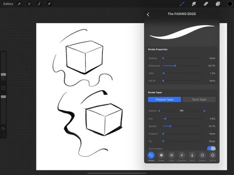The image size is (234, 175).
Task: Click the sidebar brush opacity slider handle
Action: click(x=3, y=97)
